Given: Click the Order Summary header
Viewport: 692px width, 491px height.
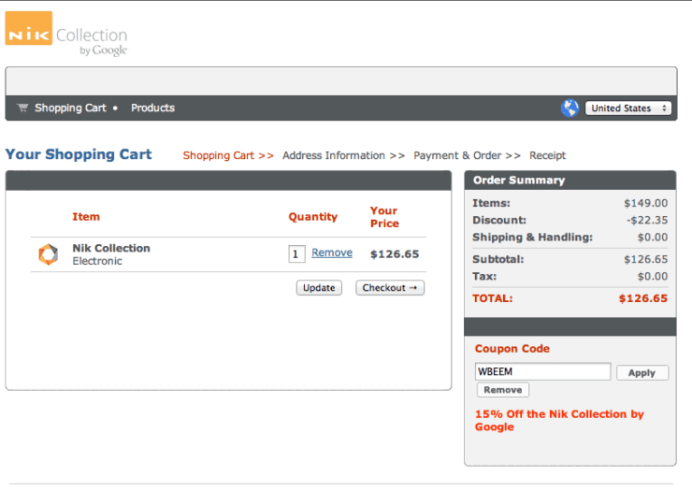Looking at the screenshot, I should [519, 181].
